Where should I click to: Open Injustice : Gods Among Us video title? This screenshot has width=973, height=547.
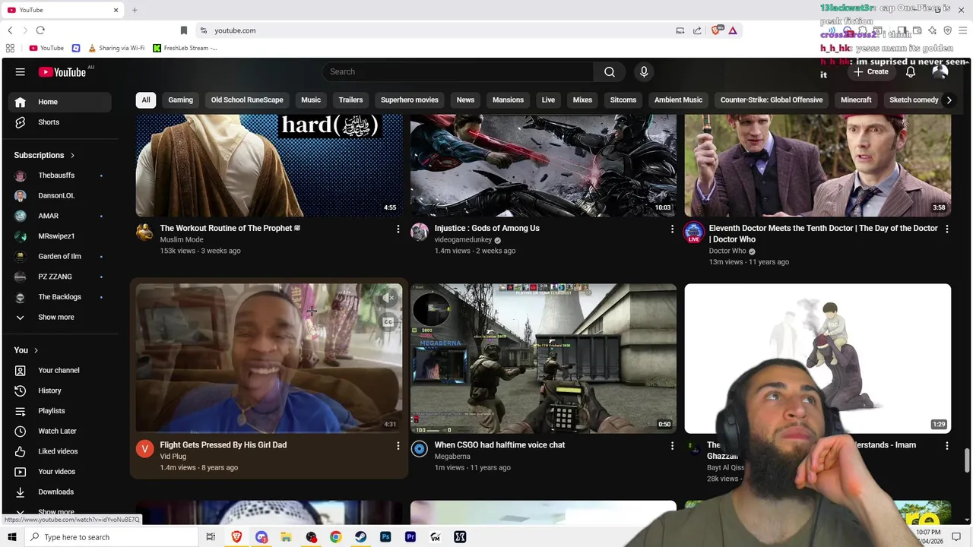487,228
